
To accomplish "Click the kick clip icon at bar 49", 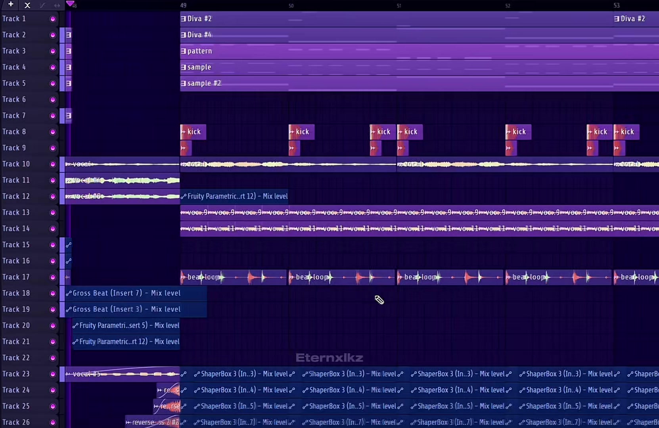I will pyautogui.click(x=184, y=132).
